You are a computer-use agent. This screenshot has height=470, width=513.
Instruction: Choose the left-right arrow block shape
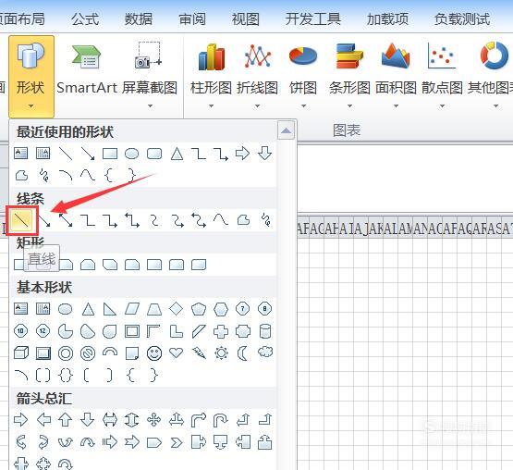coord(110,420)
